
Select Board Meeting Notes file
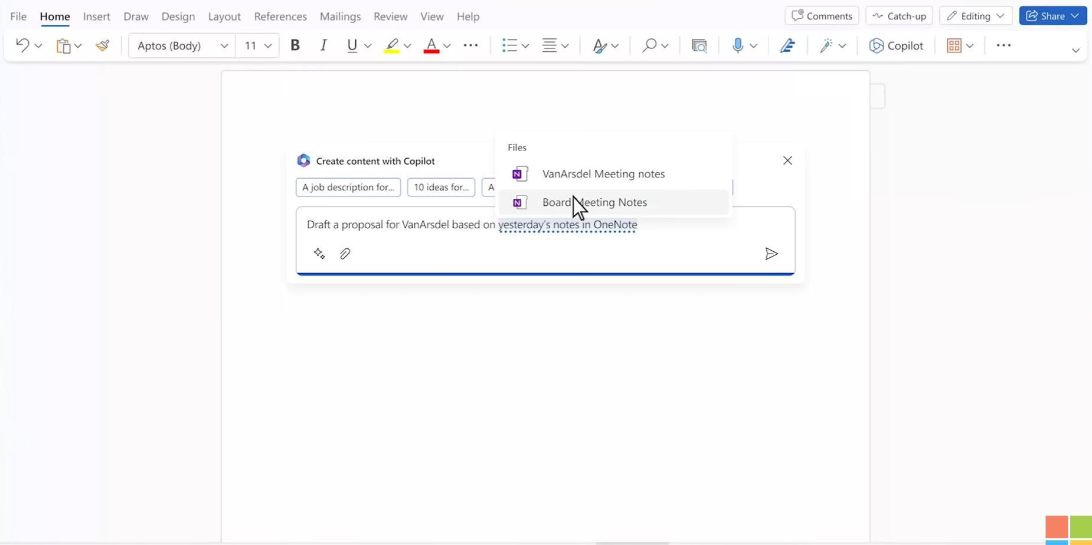click(614, 202)
